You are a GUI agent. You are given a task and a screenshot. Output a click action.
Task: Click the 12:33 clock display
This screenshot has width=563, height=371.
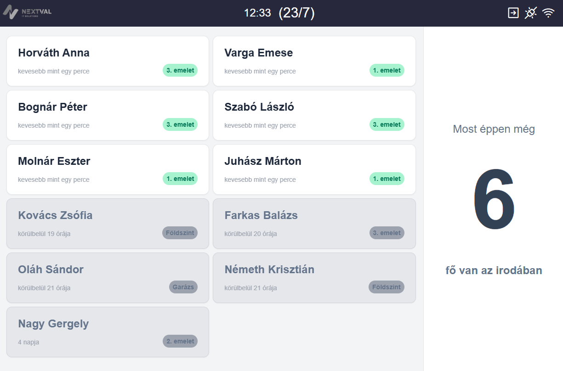click(257, 13)
